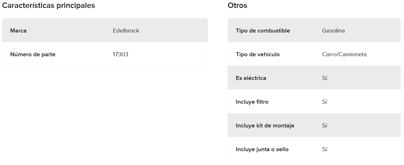Image resolution: width=404 pixels, height=165 pixels.
Task: Select the 'Incluye kit de montaje' label
Action: tap(265, 125)
